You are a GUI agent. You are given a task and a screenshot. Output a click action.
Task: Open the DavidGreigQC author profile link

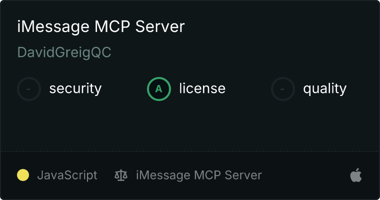[64, 52]
